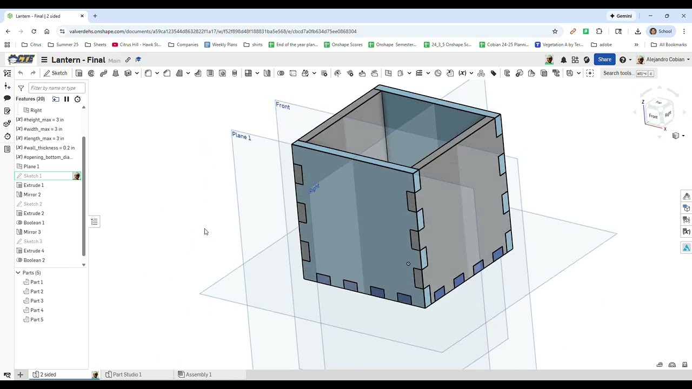
Task: Click the Share button
Action: (604, 59)
